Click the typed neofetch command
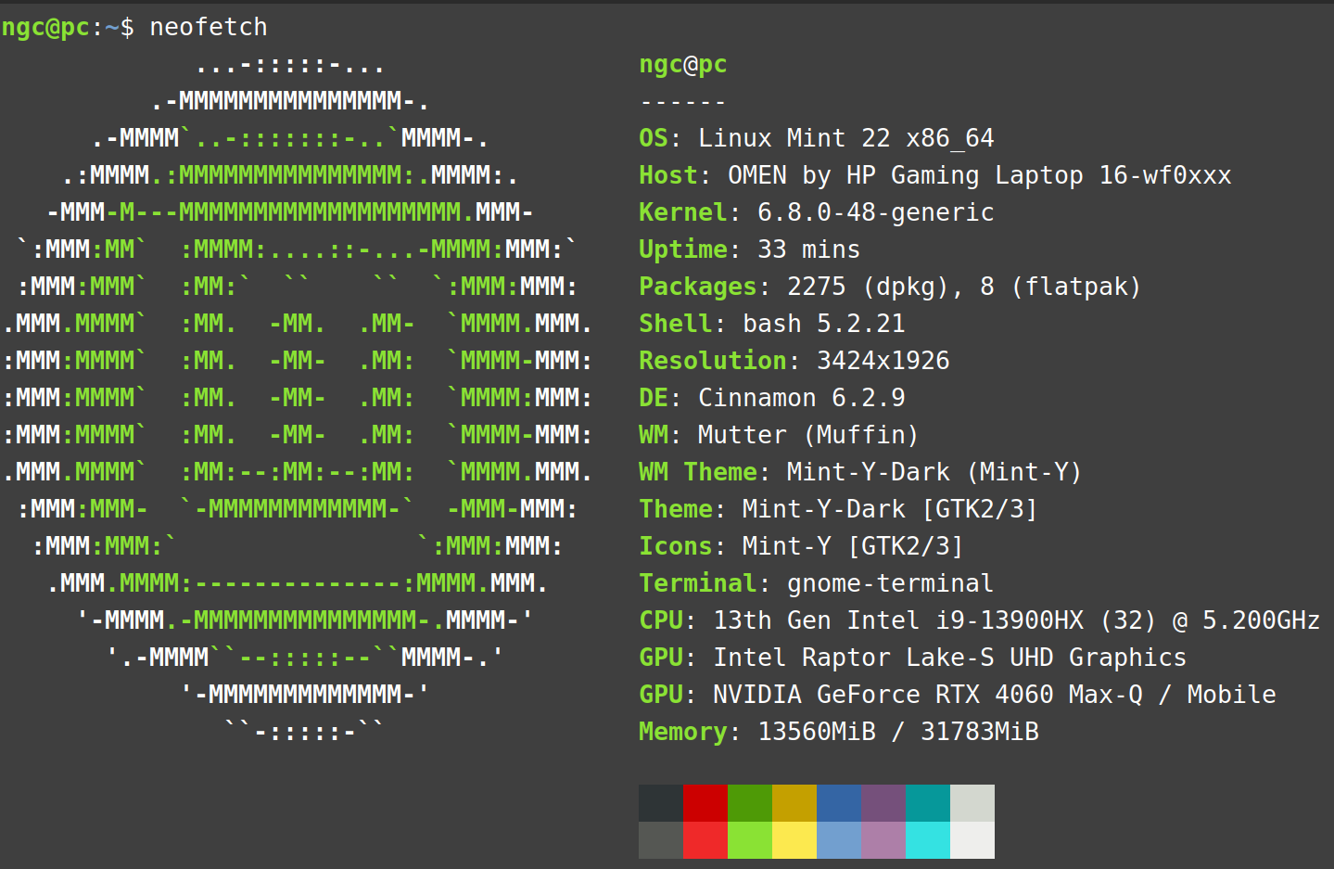Viewport: 1334px width, 869px height. (209, 28)
